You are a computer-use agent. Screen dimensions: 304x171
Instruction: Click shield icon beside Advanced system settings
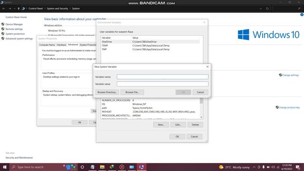point(3,38)
